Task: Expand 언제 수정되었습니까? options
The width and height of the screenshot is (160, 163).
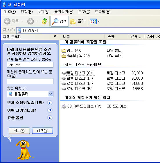Action: point(50,103)
